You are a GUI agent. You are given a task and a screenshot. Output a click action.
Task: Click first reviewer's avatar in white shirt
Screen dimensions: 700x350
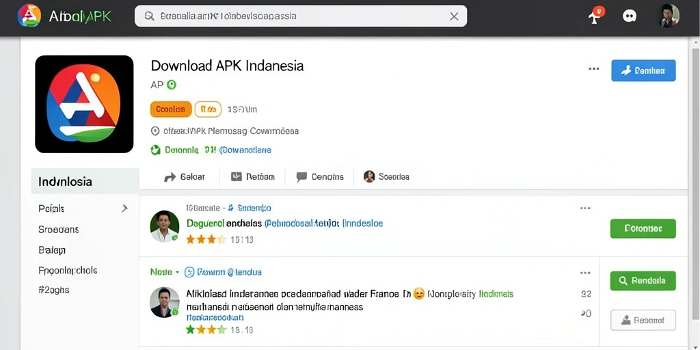(x=164, y=226)
